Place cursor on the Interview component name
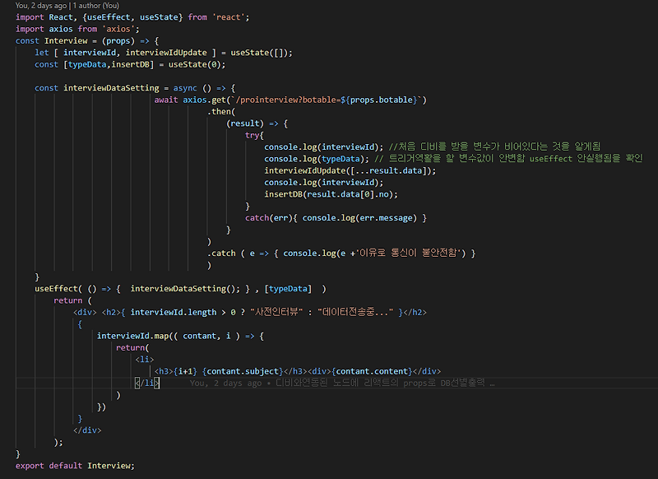 click(66, 40)
